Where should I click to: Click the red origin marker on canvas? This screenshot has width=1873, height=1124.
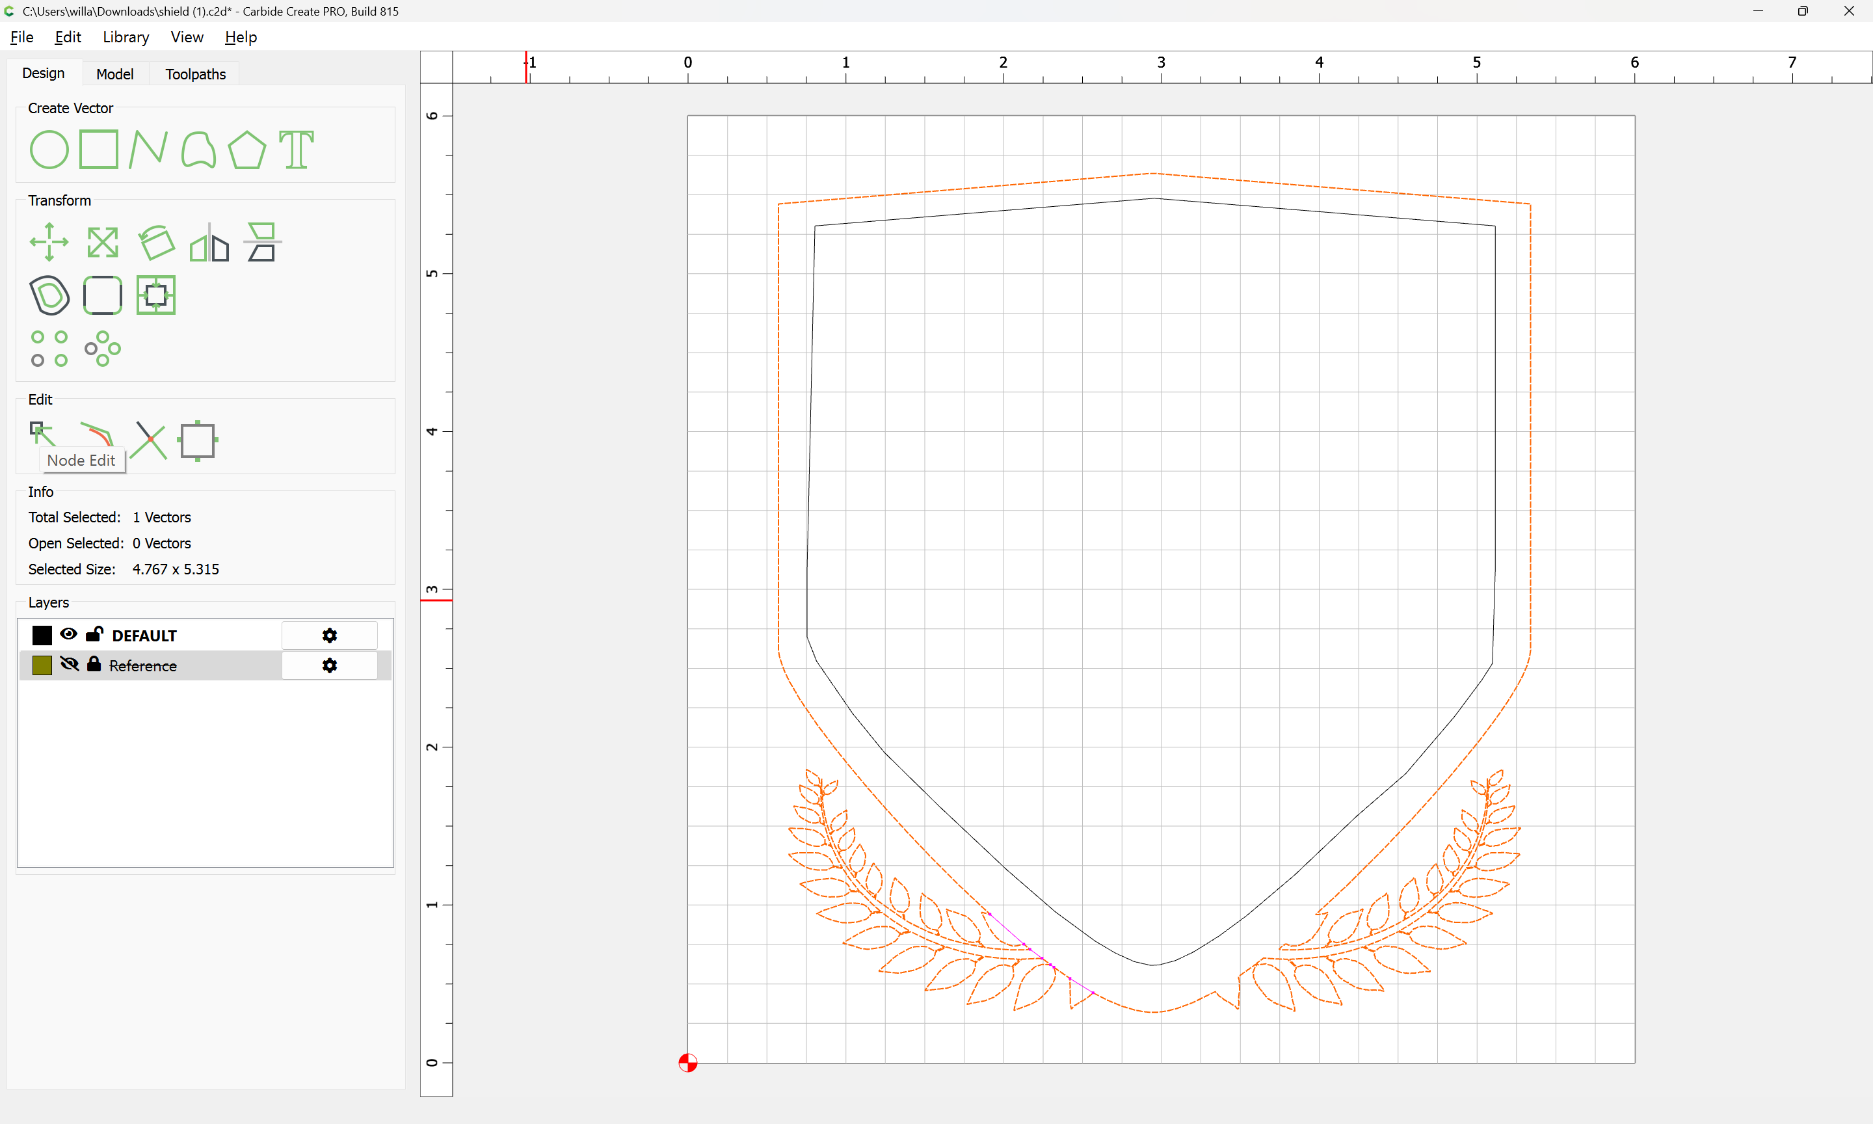(x=687, y=1063)
